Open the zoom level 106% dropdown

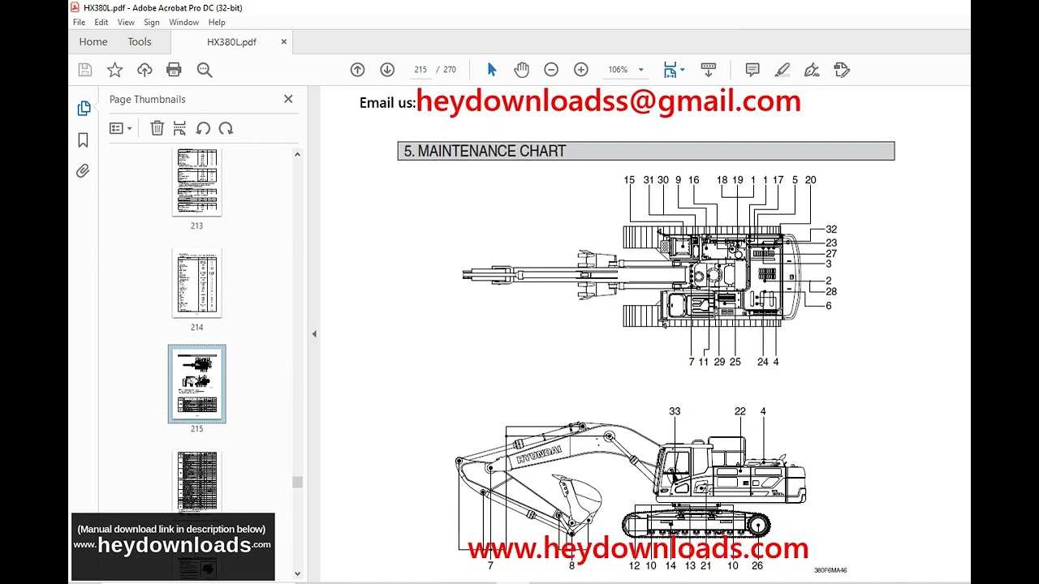[626, 70]
